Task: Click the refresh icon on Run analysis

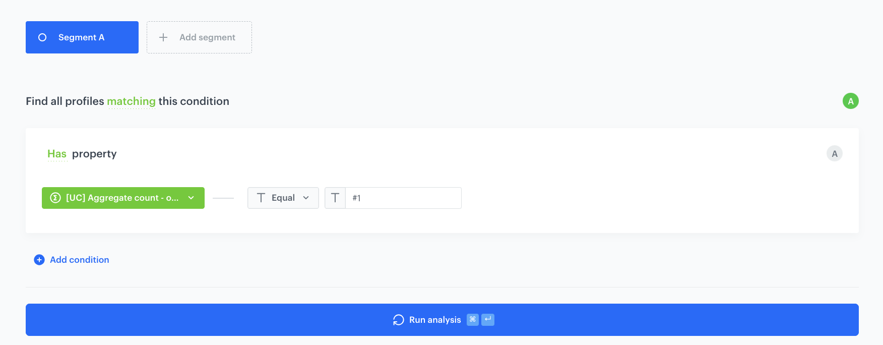Action: click(398, 320)
